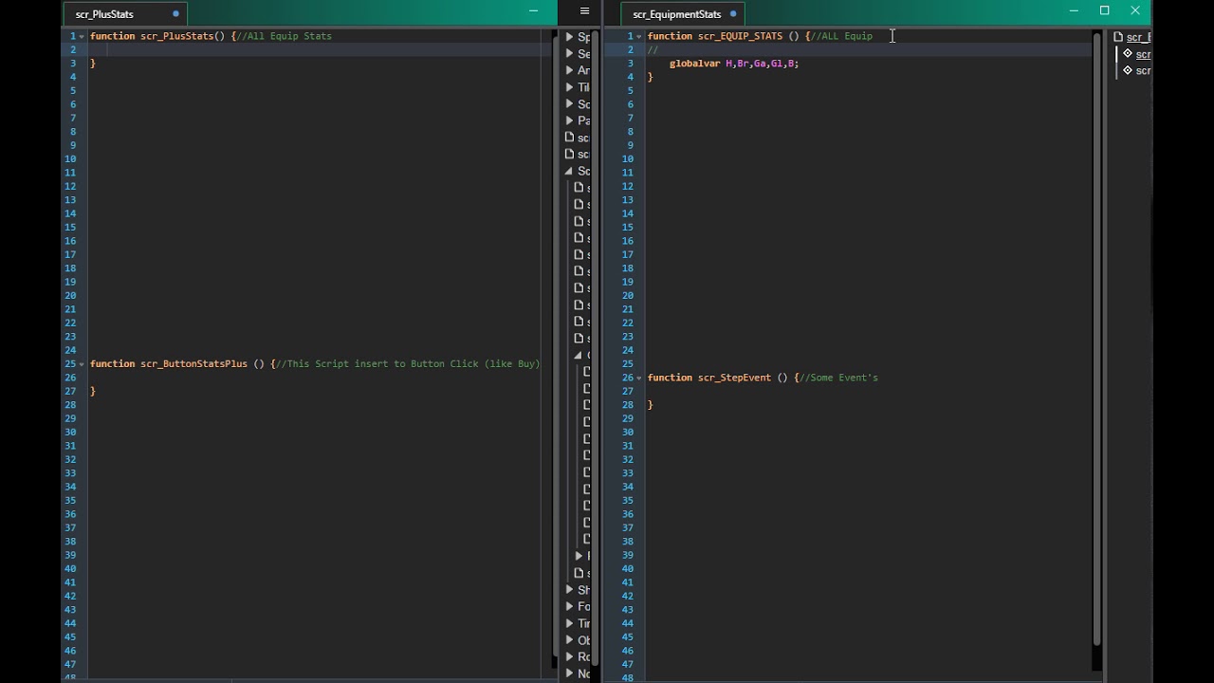Viewport: 1214px width, 683px height.
Task: Click the '//Some Event's' comment
Action: pyautogui.click(x=839, y=378)
